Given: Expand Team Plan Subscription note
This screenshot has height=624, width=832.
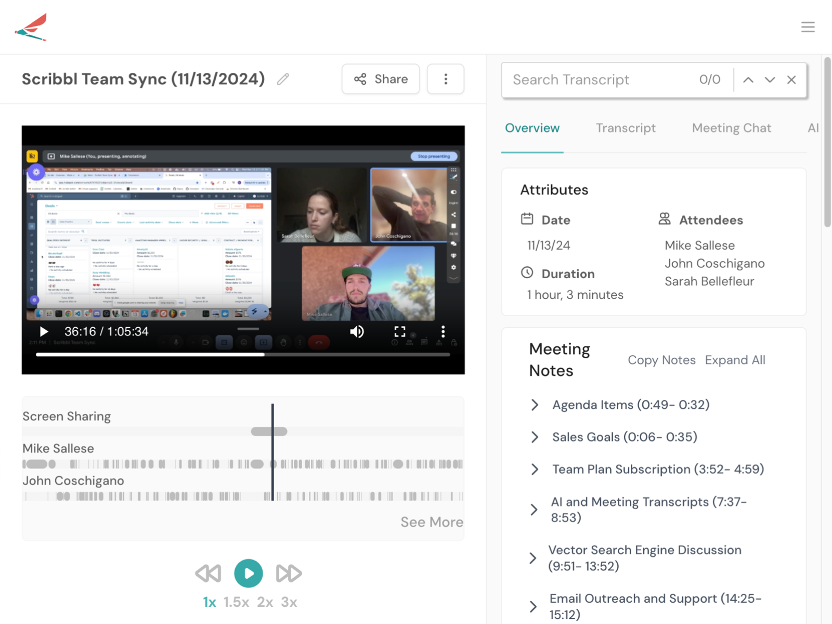Looking at the screenshot, I should tap(535, 469).
